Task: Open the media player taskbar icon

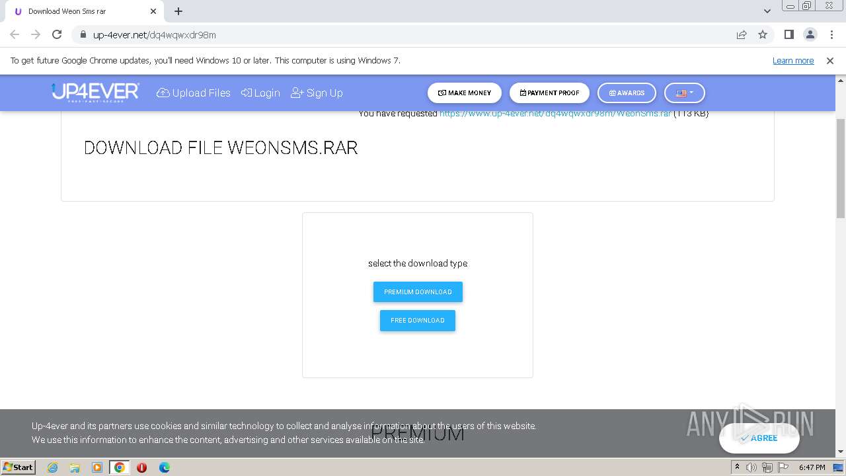Action: coord(97,467)
